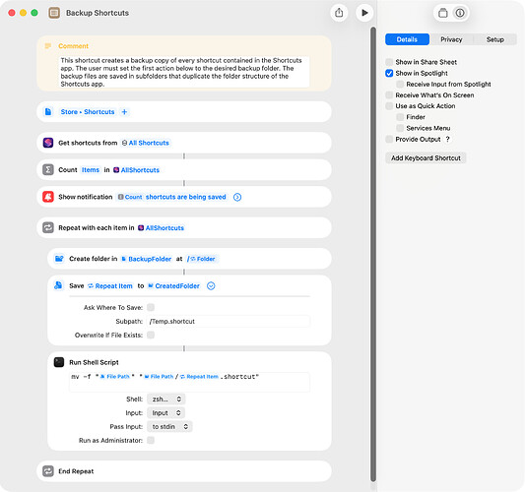Click the Backup Shortcuts title text

98,13
